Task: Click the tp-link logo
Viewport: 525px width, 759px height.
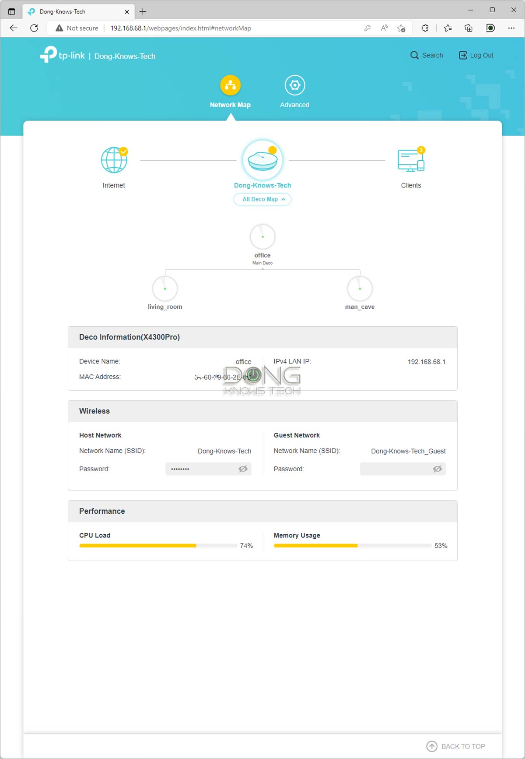Action: (63, 55)
